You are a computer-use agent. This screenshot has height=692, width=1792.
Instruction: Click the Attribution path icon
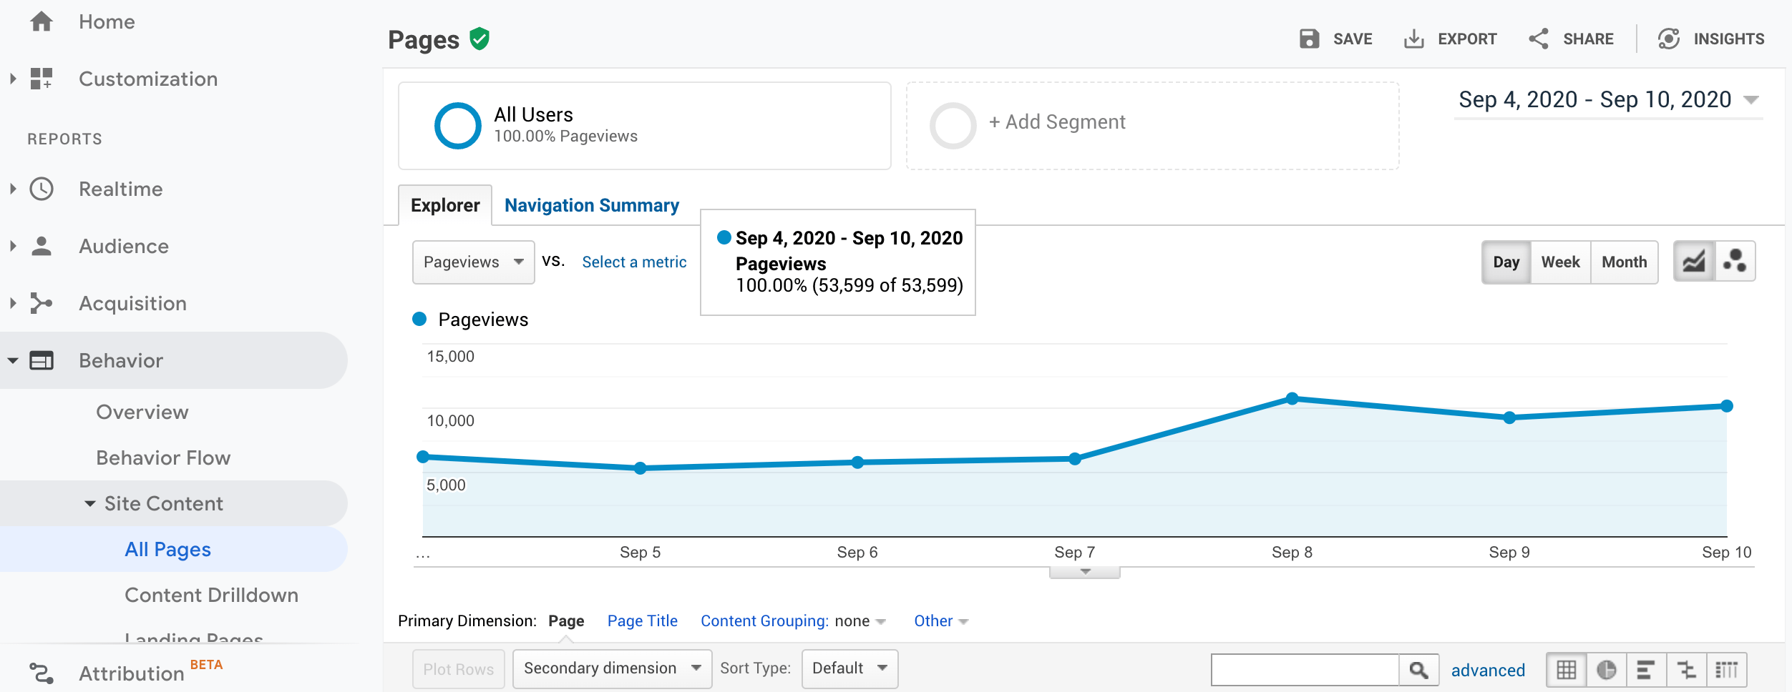pyautogui.click(x=42, y=673)
